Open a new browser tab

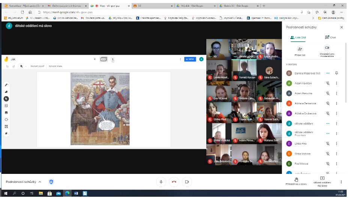tap(264, 6)
